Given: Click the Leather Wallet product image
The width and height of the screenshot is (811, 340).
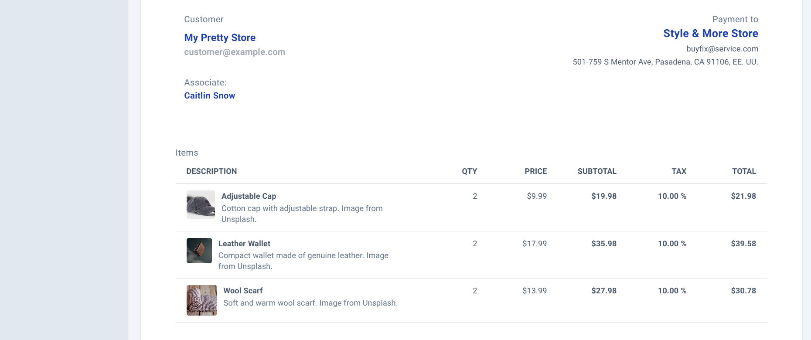Looking at the screenshot, I should pos(199,251).
